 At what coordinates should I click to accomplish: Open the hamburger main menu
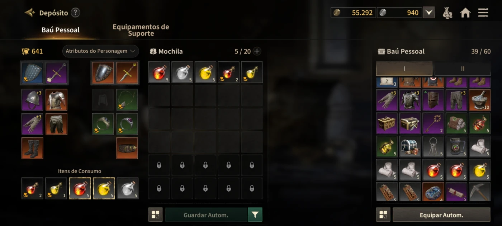click(x=483, y=13)
